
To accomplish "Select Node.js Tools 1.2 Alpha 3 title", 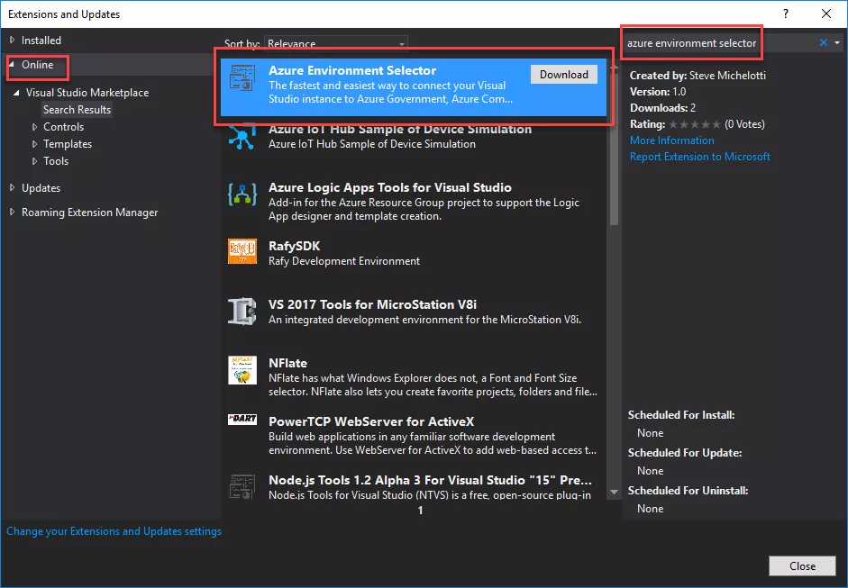I will [x=430, y=480].
